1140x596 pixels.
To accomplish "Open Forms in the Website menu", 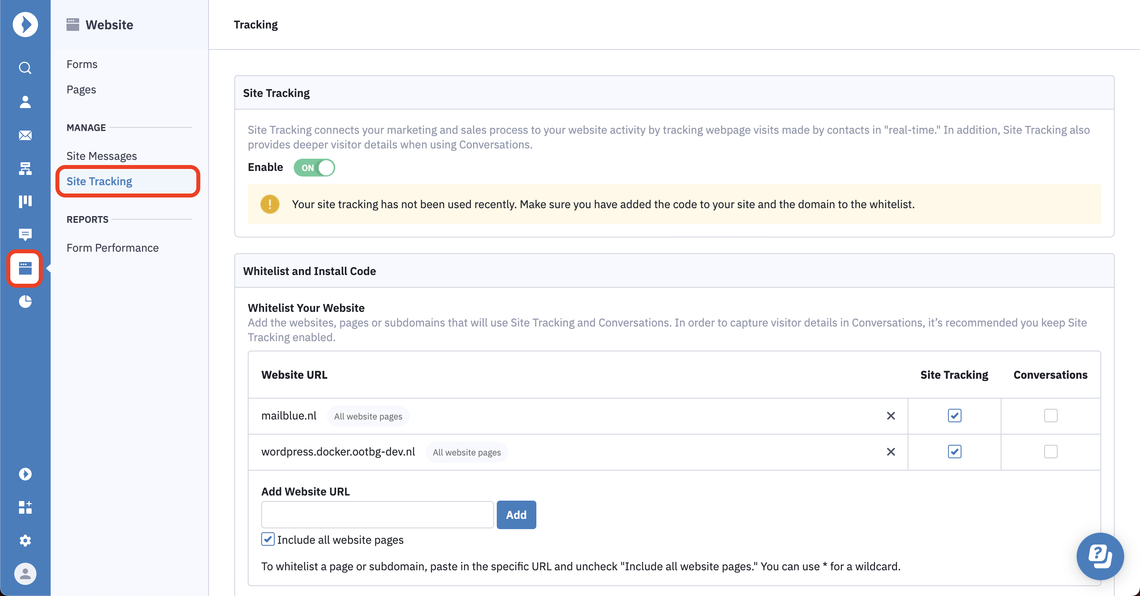I will (82, 64).
